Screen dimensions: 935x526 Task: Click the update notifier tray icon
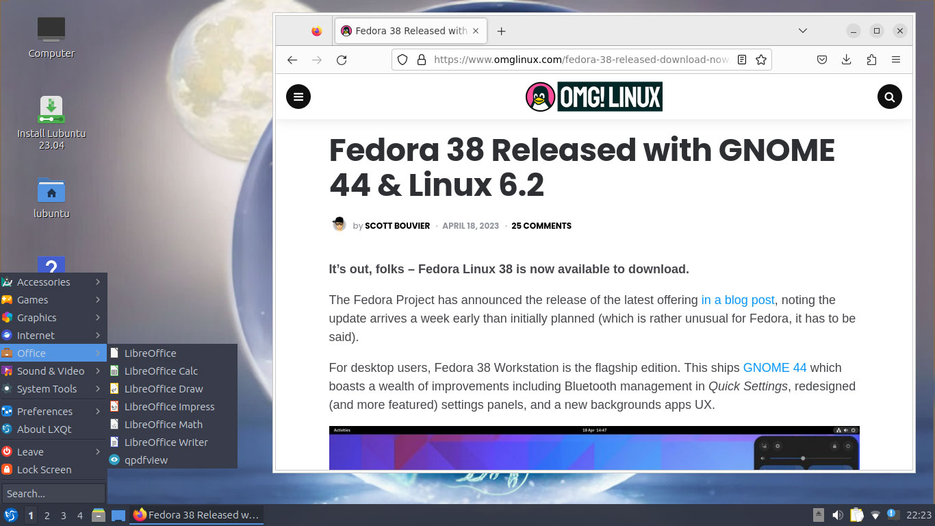click(893, 514)
